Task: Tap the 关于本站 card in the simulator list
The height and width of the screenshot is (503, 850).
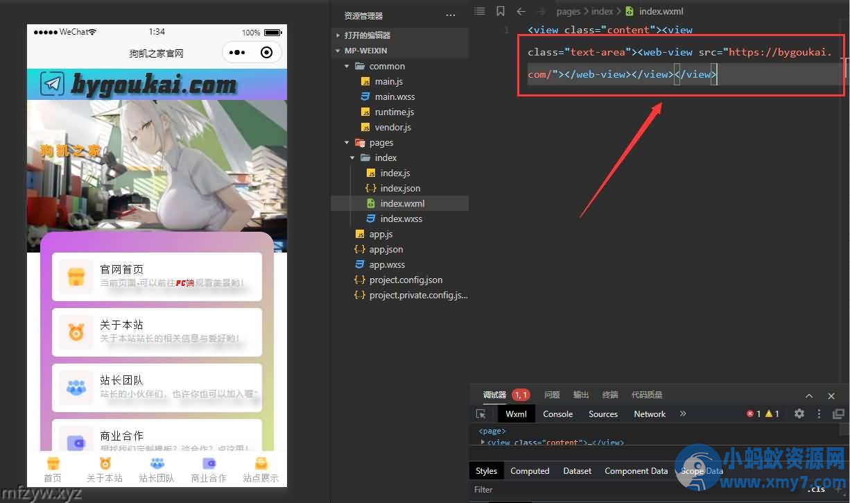Action: tap(157, 332)
